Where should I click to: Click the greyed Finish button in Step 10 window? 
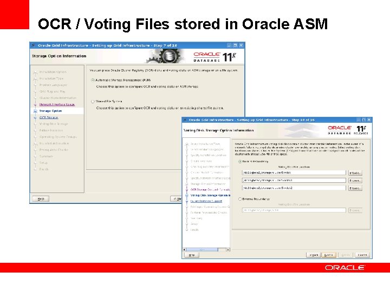point(346,255)
